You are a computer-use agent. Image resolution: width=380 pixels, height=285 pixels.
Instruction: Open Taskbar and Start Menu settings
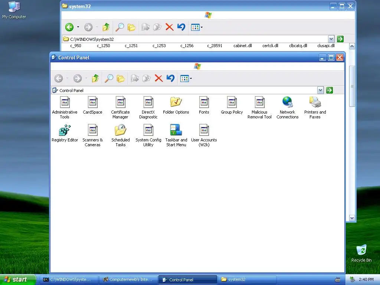tap(176, 135)
